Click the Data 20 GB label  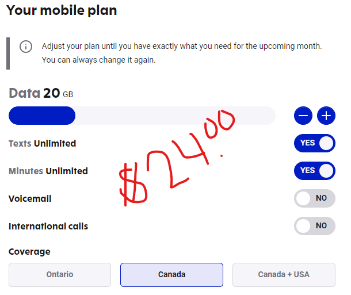pyautogui.click(x=41, y=93)
